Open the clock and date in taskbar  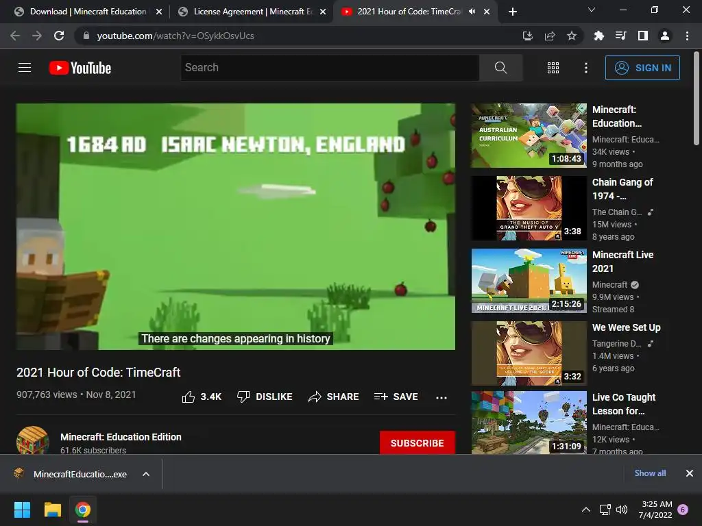point(655,510)
